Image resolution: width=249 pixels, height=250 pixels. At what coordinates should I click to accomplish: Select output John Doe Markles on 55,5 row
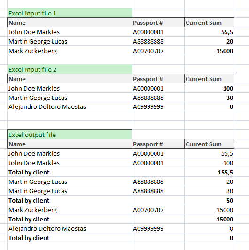[x=70, y=153]
